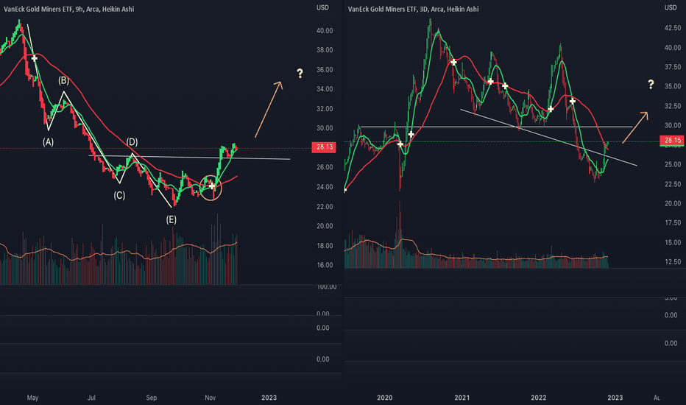Click the 2022 label on the 3D chart time axis
686x405 pixels.
(539, 398)
